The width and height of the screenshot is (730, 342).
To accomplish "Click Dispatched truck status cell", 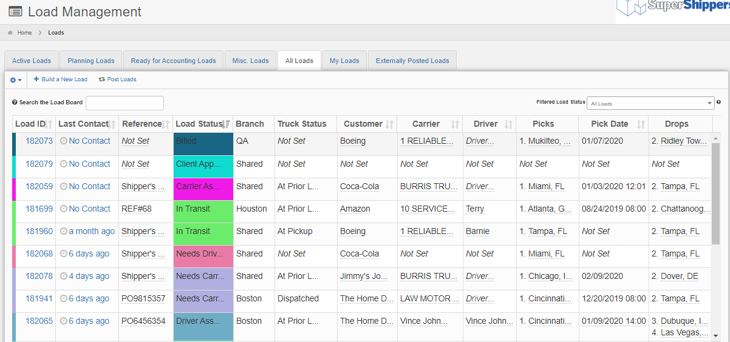I will tap(298, 298).
